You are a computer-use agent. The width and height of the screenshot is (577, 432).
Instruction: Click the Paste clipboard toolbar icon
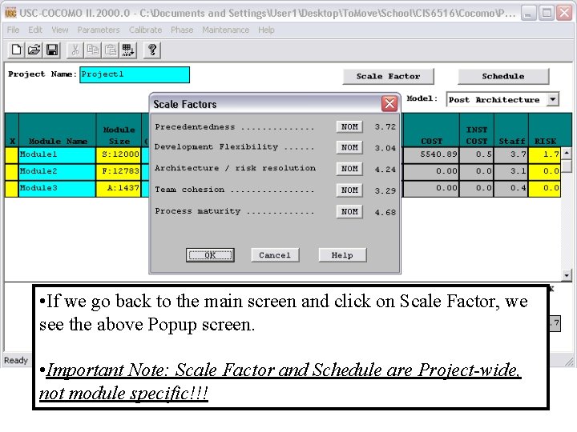111,50
